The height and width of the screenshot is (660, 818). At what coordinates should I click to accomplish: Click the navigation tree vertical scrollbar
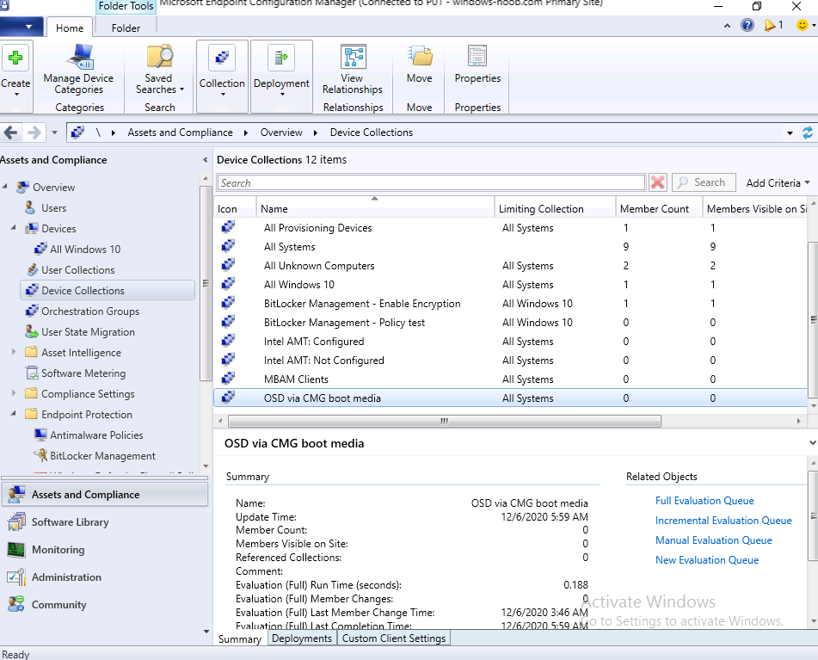[206, 283]
